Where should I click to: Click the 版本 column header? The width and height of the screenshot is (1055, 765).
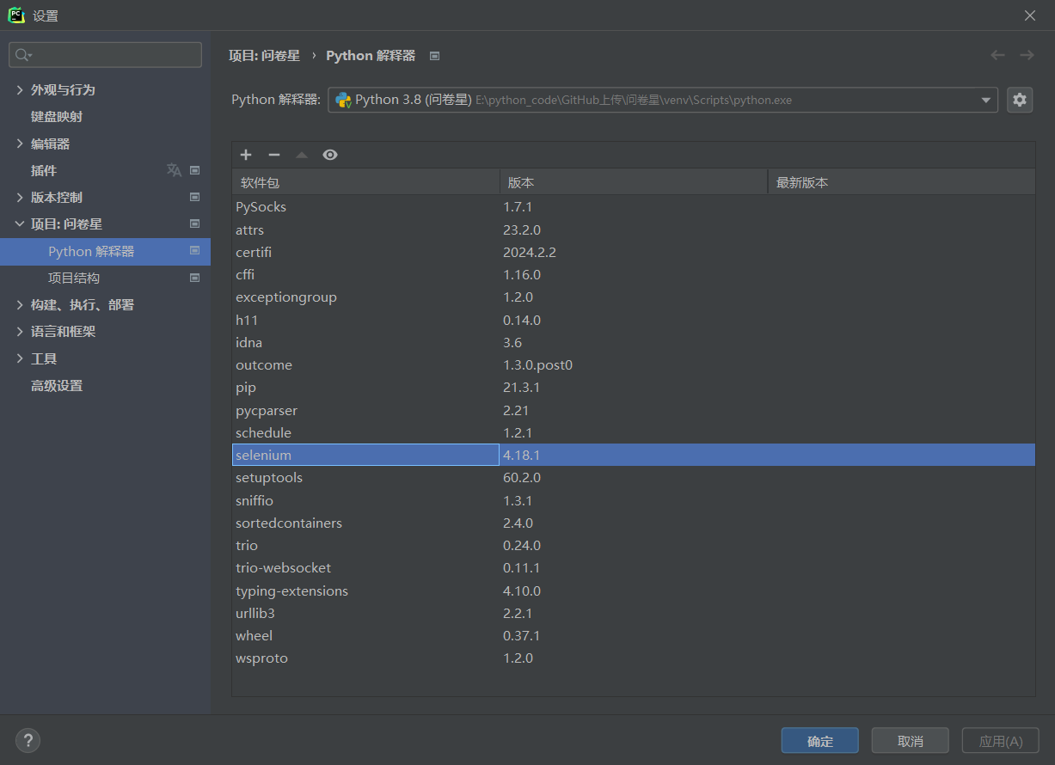tap(634, 182)
